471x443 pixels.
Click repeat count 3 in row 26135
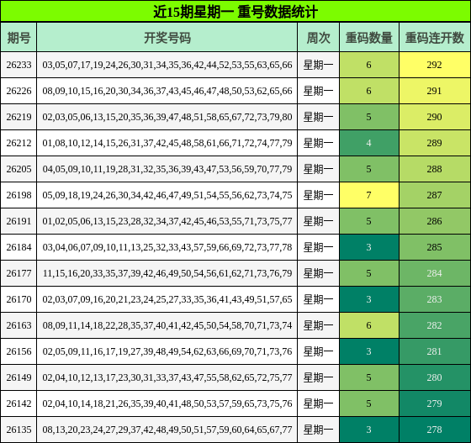tap(369, 430)
